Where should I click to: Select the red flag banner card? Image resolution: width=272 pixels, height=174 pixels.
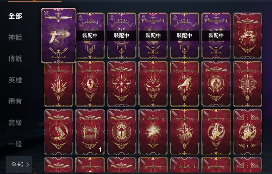tap(247, 35)
